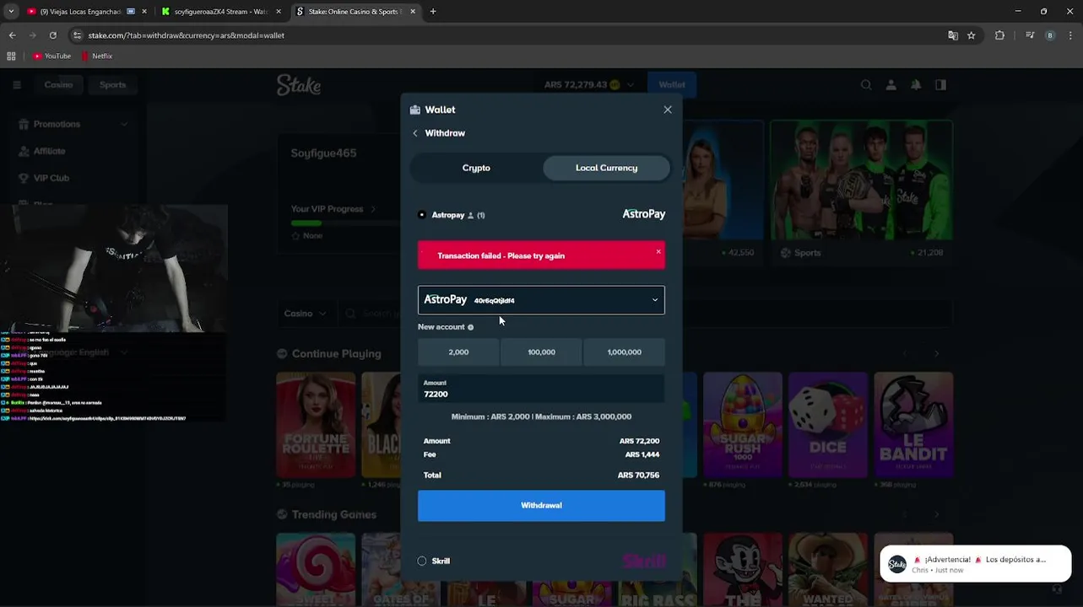Open the hamburger menu in Stake header
This screenshot has width=1083, height=607.
click(x=17, y=84)
